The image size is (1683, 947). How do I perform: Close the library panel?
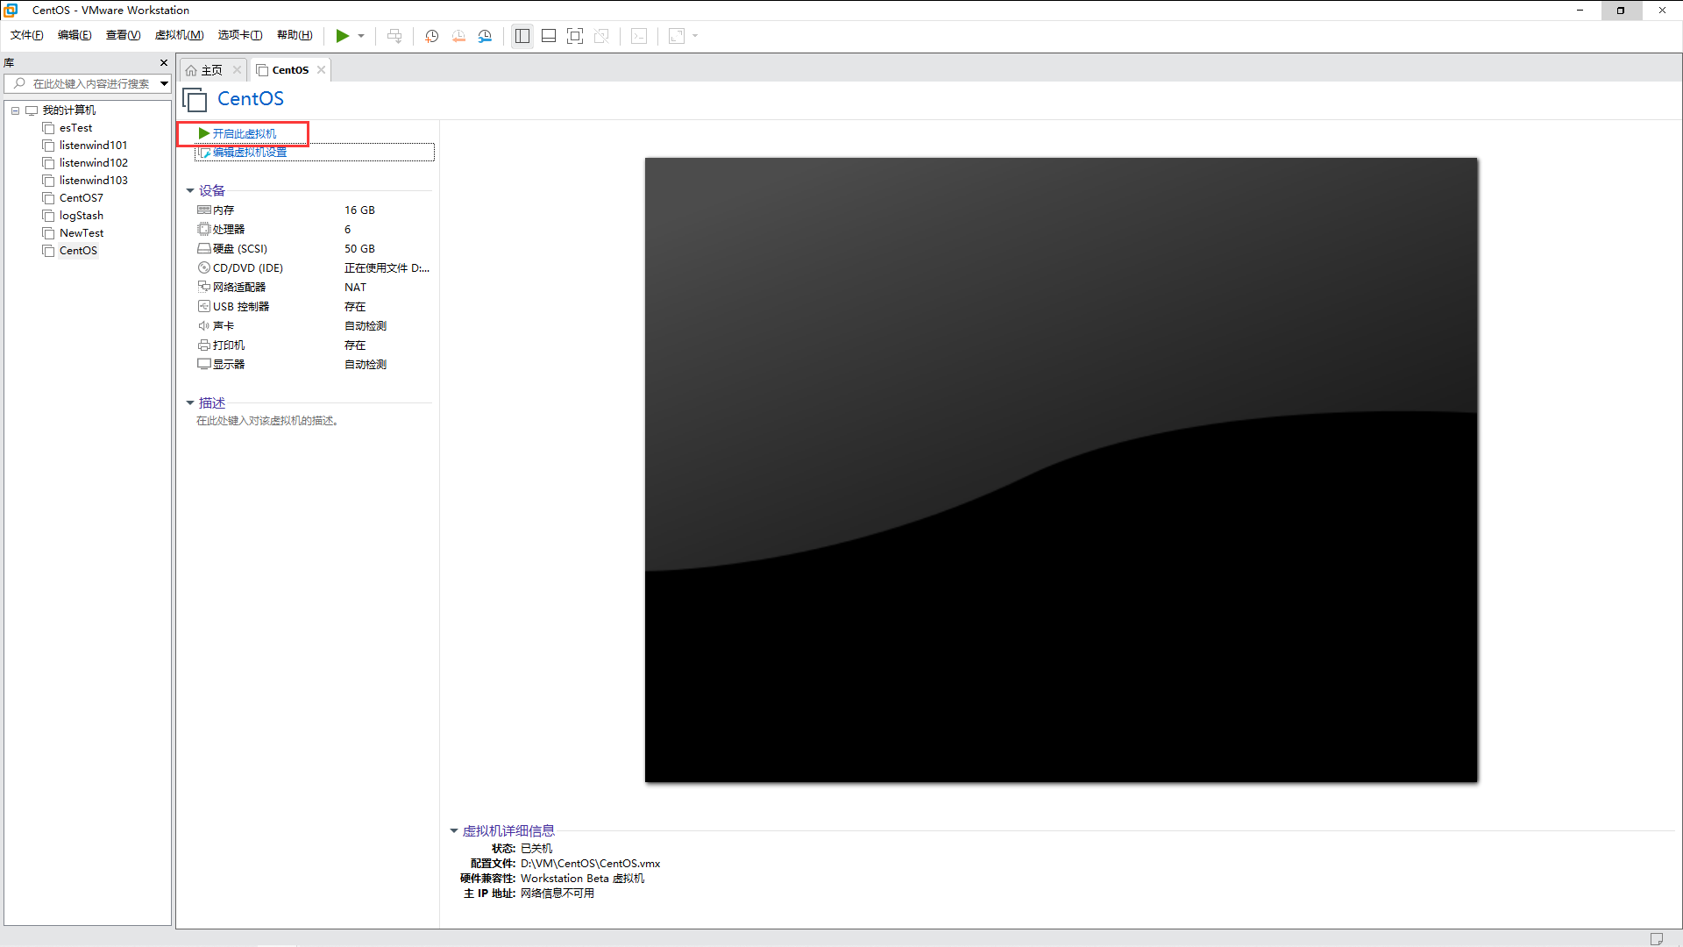click(163, 62)
